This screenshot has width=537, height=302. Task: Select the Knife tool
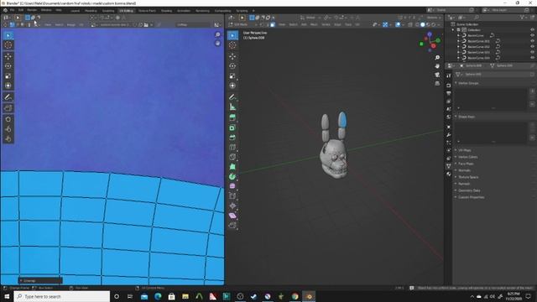coord(232,157)
